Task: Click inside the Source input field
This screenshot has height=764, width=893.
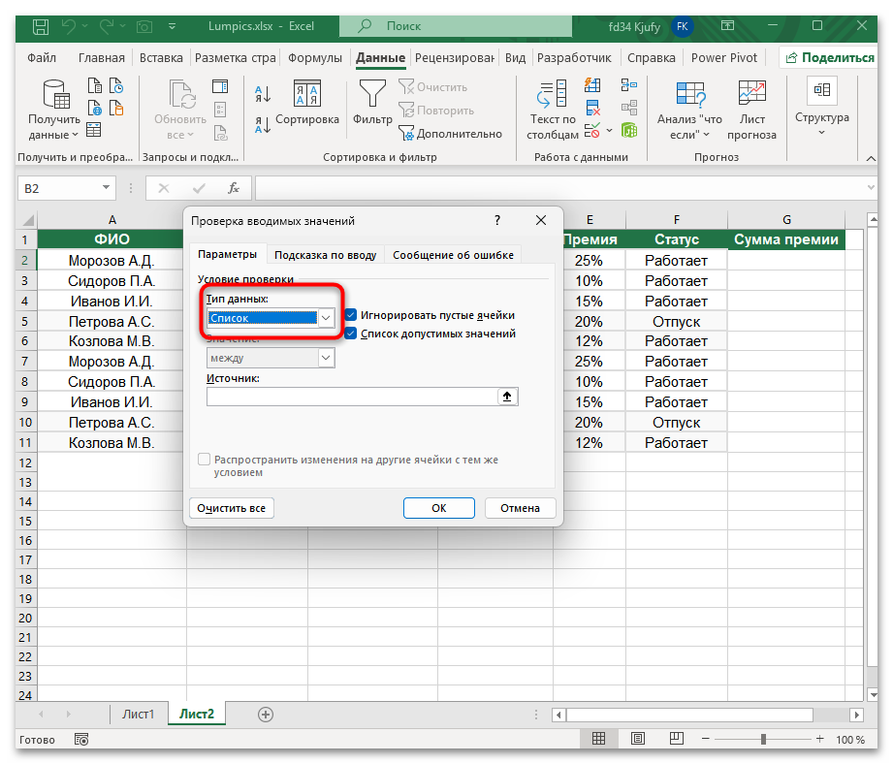Action: [x=351, y=397]
